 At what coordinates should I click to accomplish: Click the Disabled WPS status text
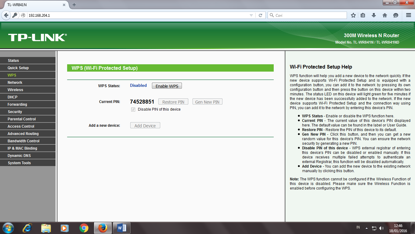(x=138, y=86)
